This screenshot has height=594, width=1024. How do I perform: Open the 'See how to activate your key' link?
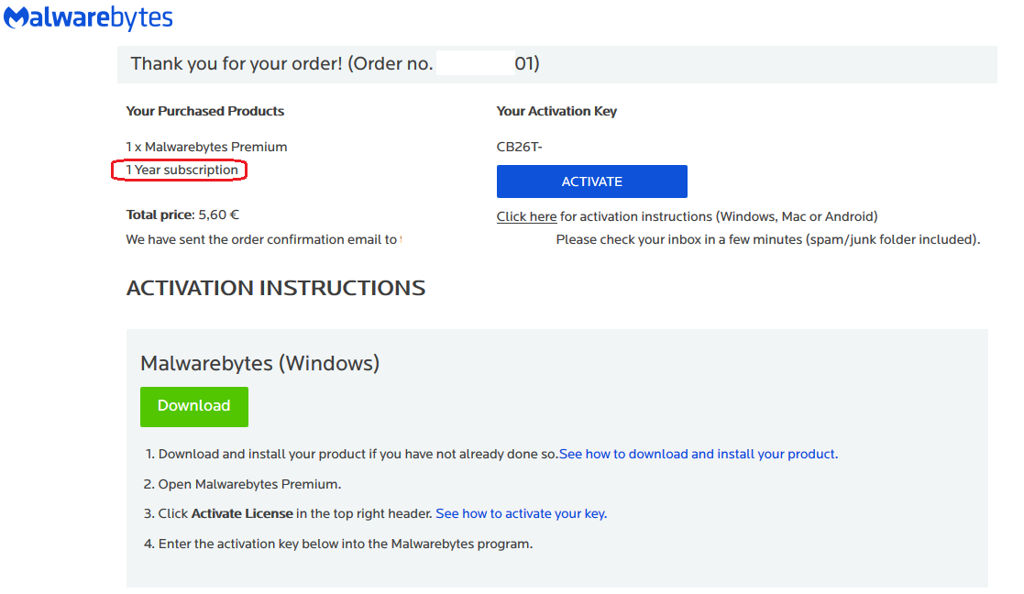click(x=521, y=513)
